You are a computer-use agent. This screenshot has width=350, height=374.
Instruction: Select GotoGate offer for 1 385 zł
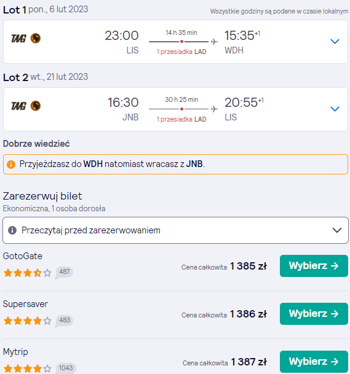tap(314, 266)
